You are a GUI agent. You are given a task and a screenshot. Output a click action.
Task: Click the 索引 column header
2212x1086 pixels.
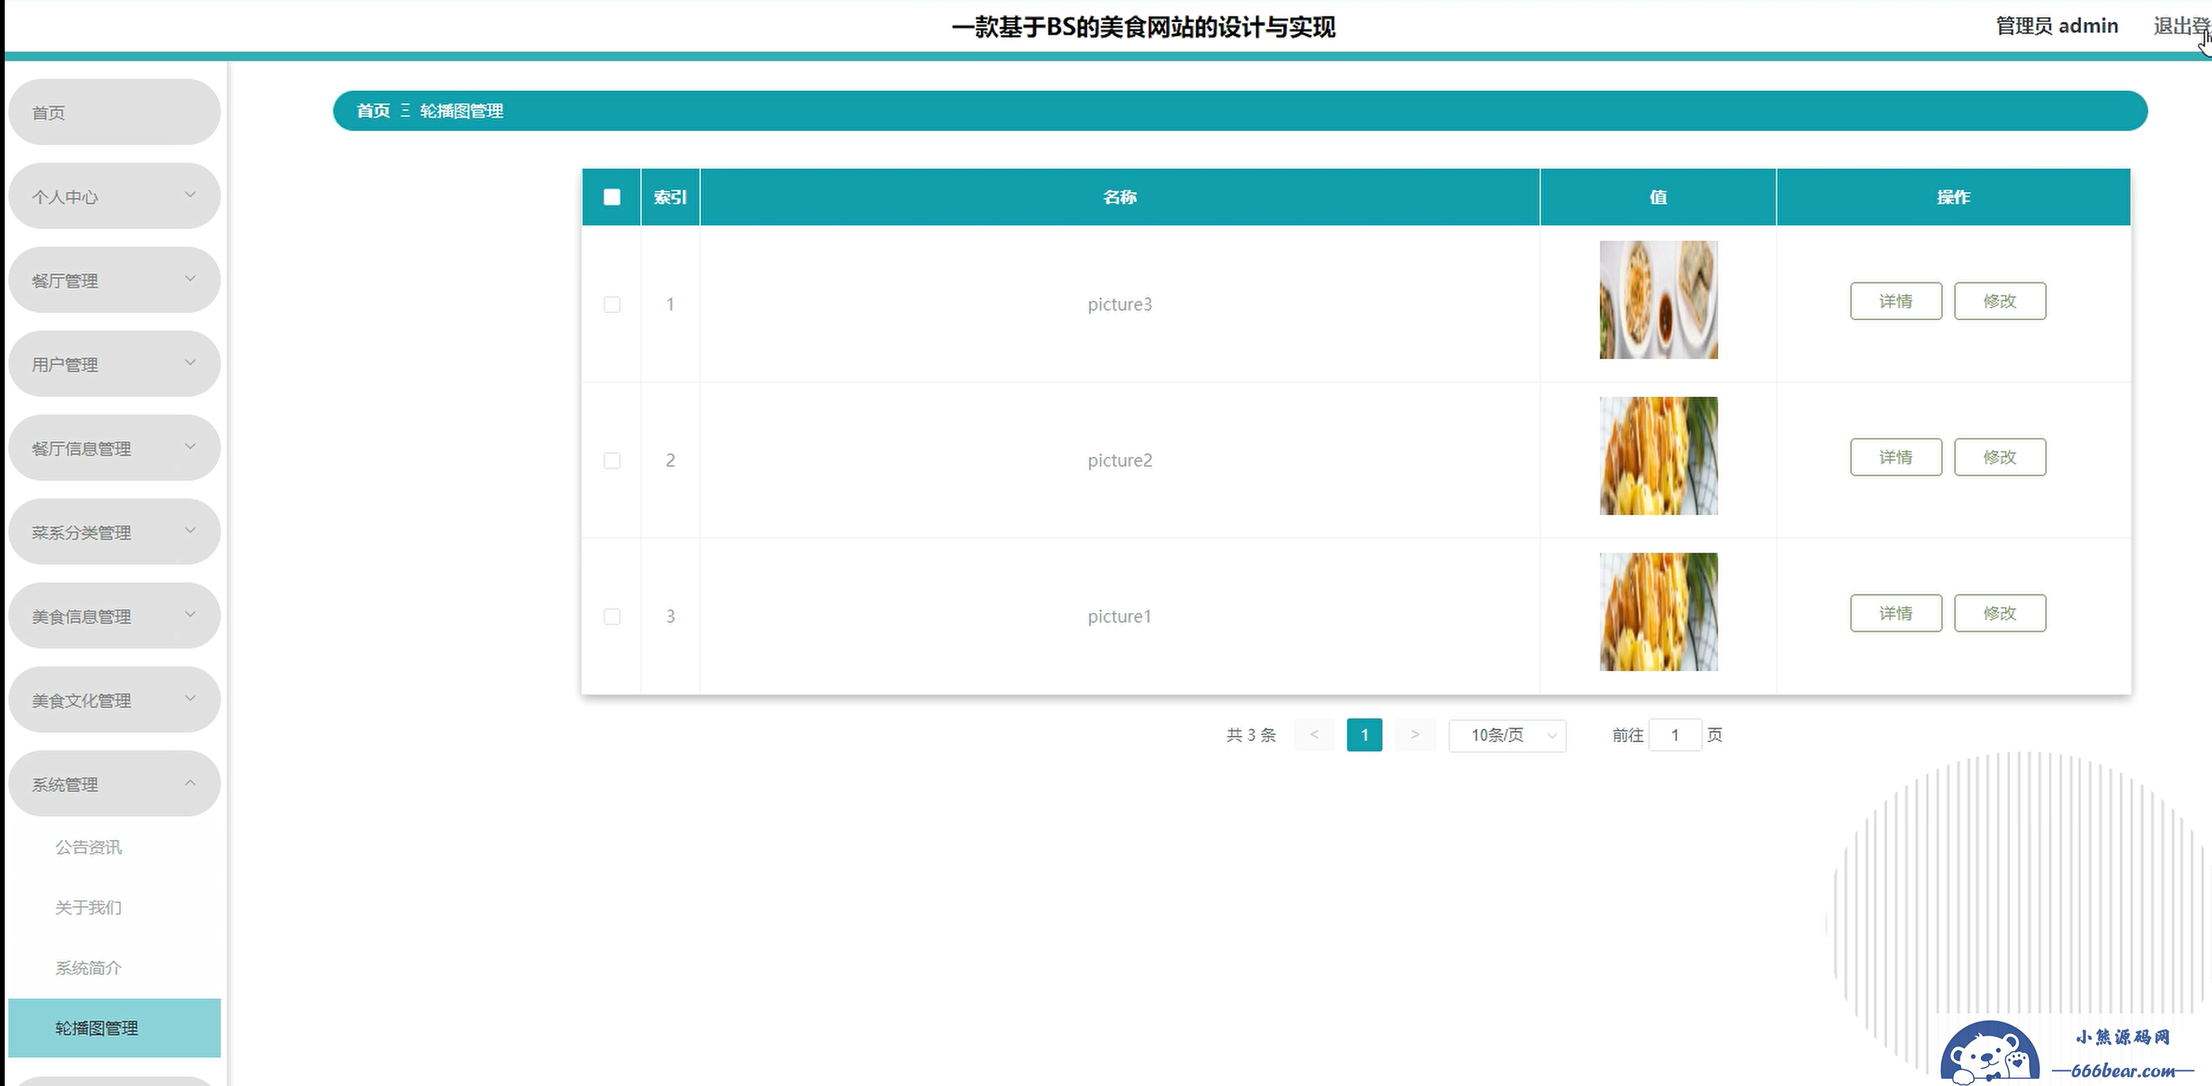670,197
